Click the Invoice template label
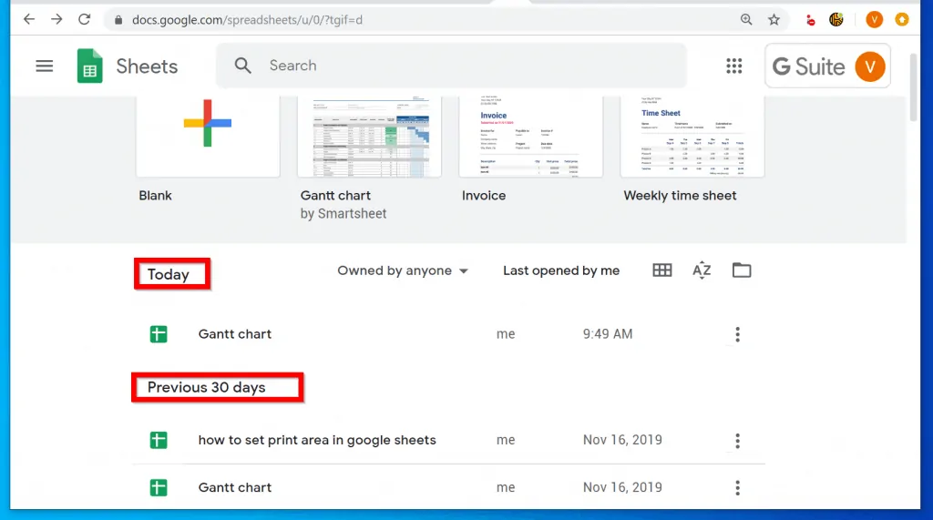Image resolution: width=933 pixels, height=520 pixels. (484, 196)
